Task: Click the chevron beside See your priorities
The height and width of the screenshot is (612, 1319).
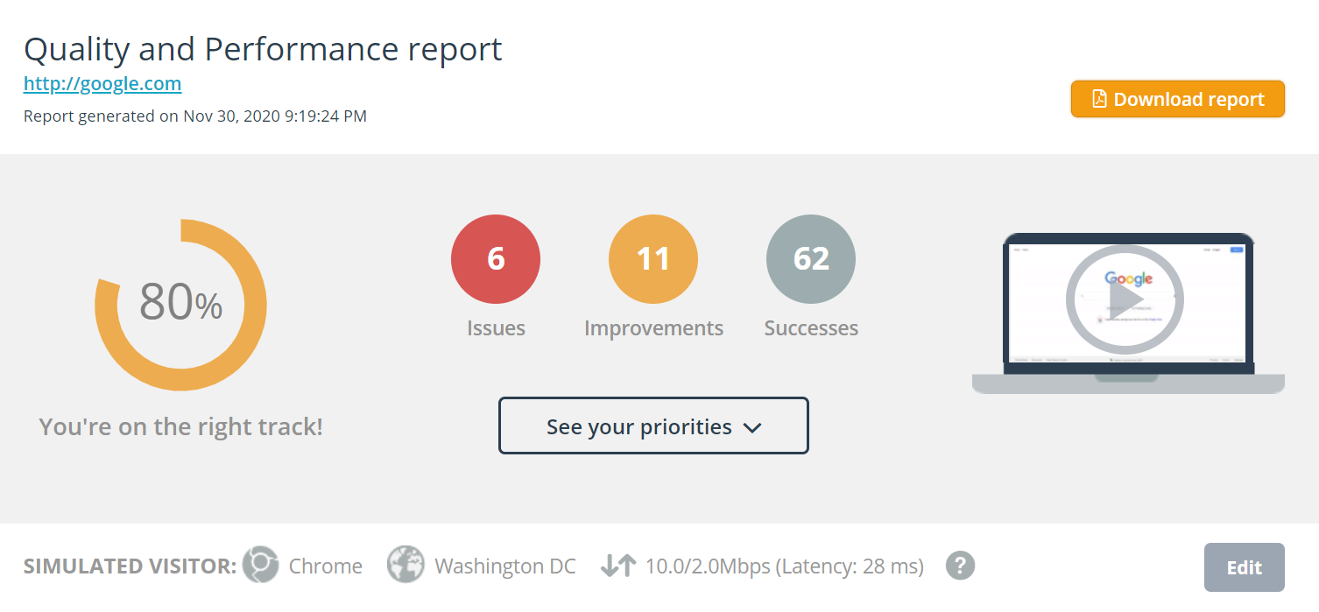Action: point(751,428)
